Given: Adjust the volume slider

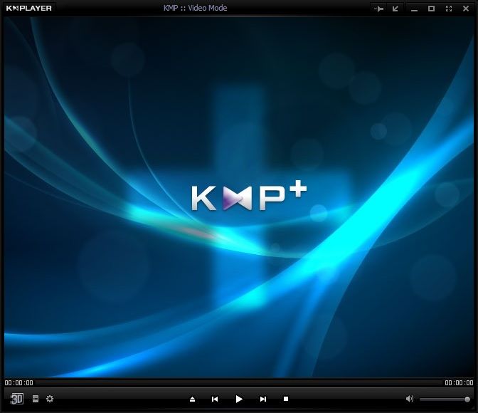Looking at the screenshot, I should click(x=445, y=399).
